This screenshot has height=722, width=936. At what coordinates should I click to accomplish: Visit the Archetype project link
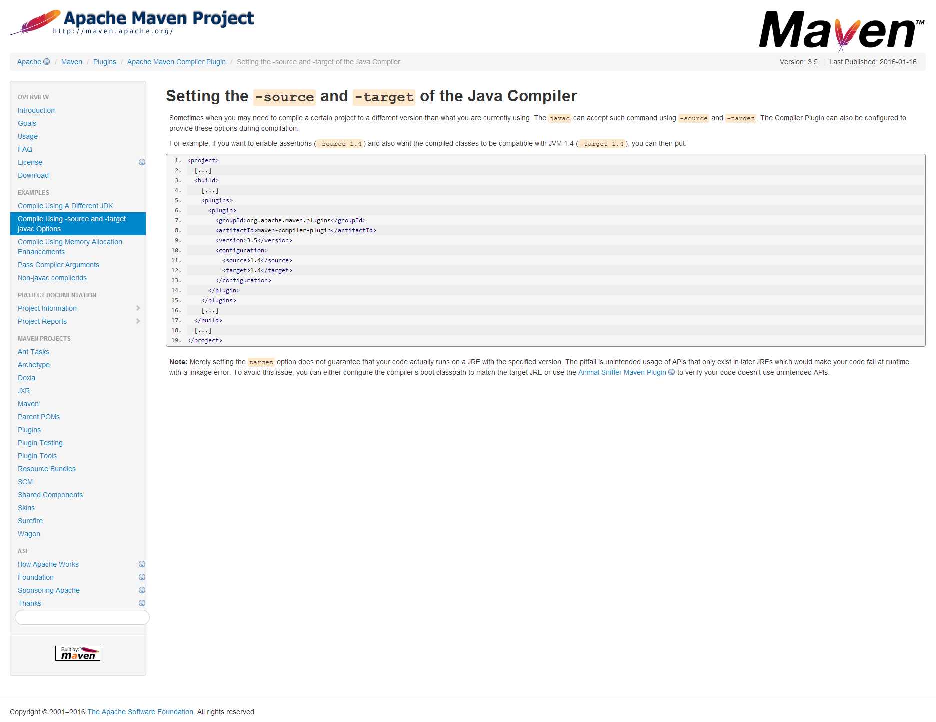pyautogui.click(x=34, y=365)
